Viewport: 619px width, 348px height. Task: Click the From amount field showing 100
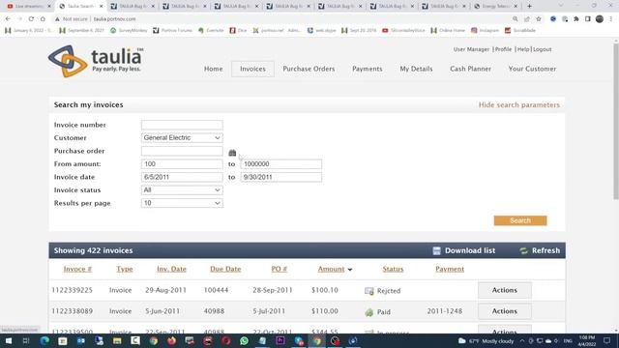tap(182, 164)
